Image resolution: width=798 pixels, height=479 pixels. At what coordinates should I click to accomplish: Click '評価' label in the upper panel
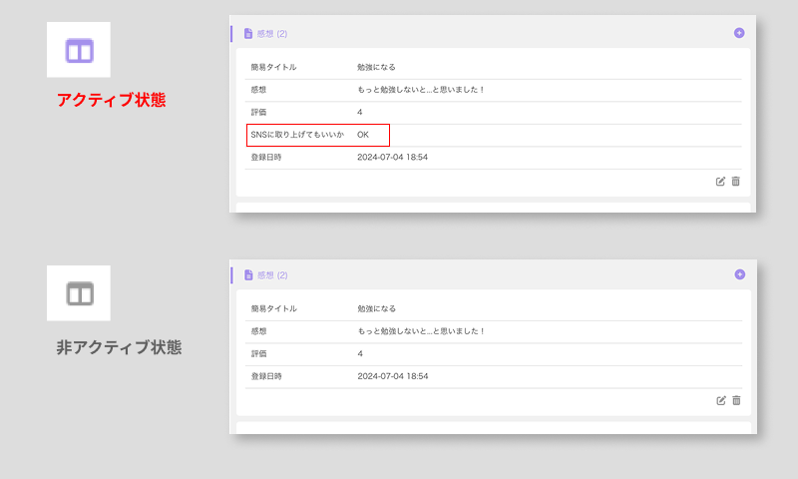(258, 112)
